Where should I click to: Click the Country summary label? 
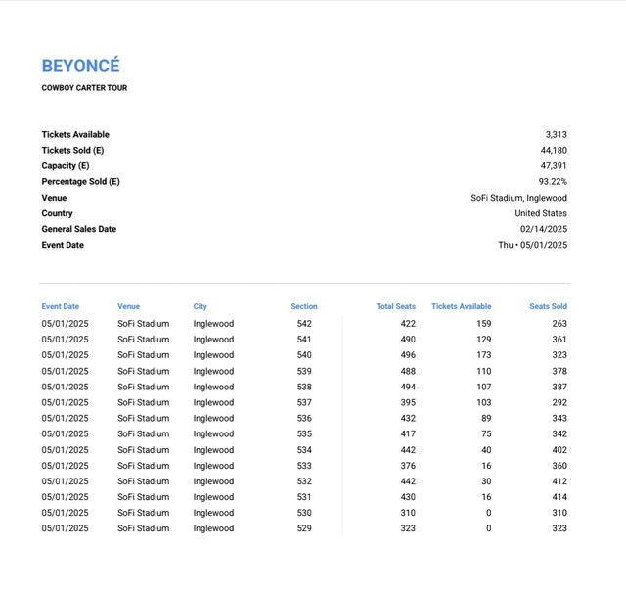click(57, 213)
